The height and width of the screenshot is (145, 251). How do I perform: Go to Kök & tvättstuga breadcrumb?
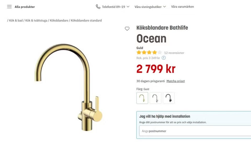tap(36, 20)
